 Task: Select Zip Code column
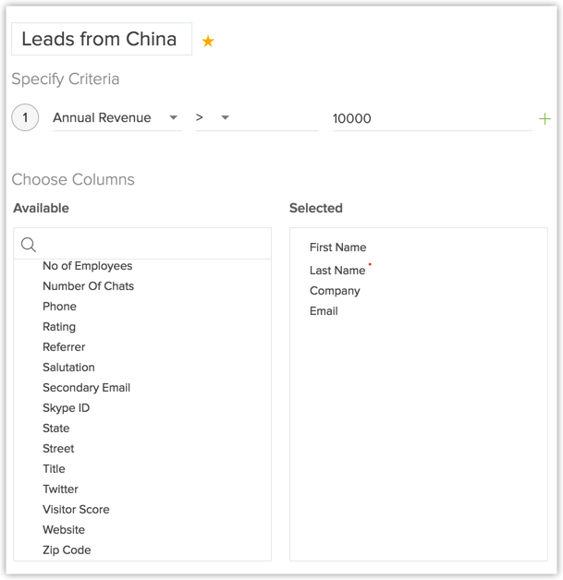[x=67, y=550]
